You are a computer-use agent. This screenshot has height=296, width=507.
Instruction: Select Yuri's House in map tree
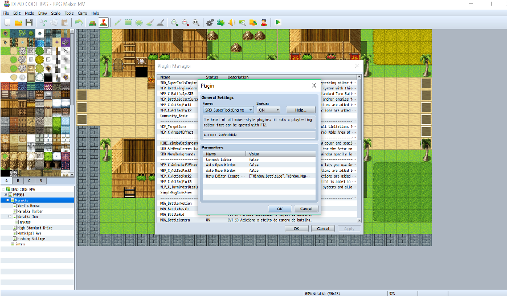pos(28,206)
